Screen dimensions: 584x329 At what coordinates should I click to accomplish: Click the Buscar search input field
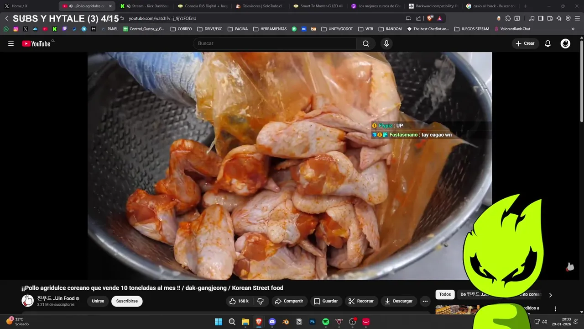coord(275,43)
